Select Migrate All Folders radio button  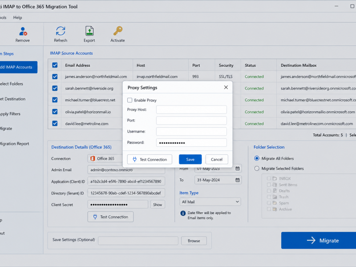(257, 158)
